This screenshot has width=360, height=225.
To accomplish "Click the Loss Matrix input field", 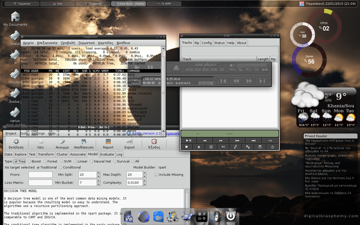I will pyautogui.click(x=40, y=183).
